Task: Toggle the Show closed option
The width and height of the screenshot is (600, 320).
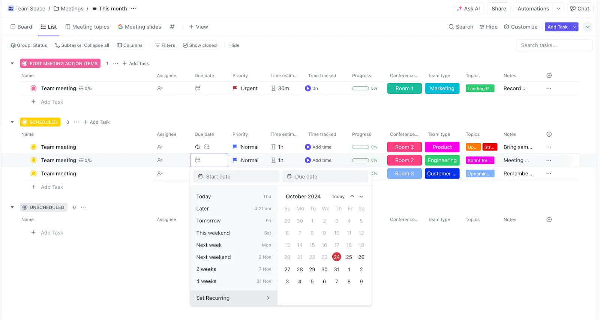Action: (x=200, y=45)
